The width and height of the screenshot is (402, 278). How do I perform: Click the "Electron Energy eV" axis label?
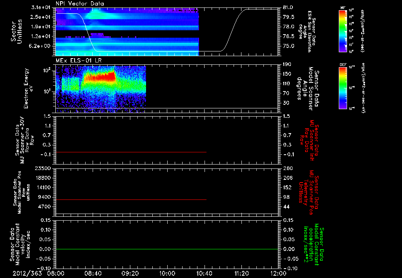pyautogui.click(x=28, y=88)
